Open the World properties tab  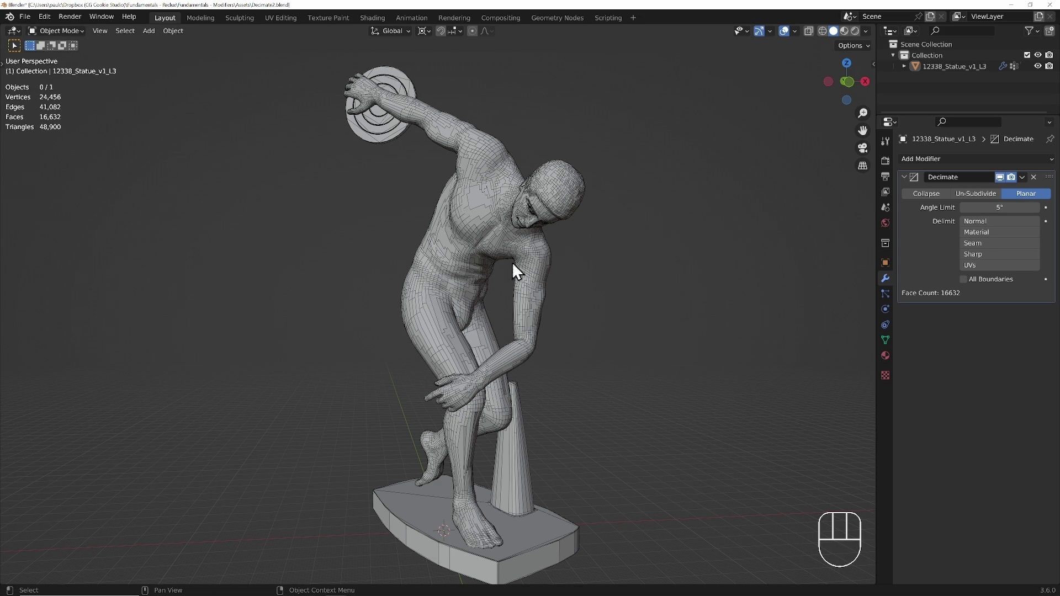pos(885,223)
